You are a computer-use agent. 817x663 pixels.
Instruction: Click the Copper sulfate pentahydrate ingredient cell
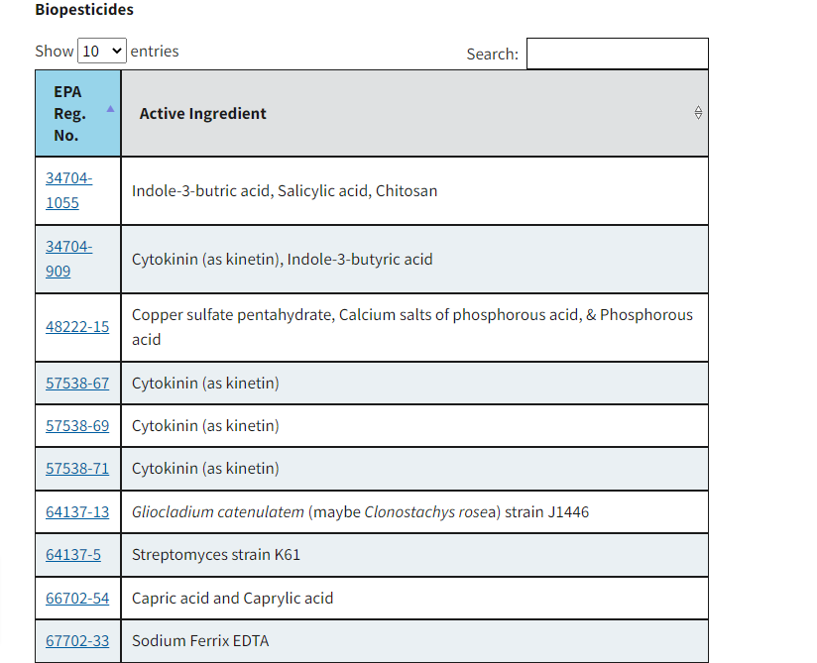411,327
